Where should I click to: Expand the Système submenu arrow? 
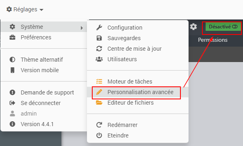pos(82,28)
